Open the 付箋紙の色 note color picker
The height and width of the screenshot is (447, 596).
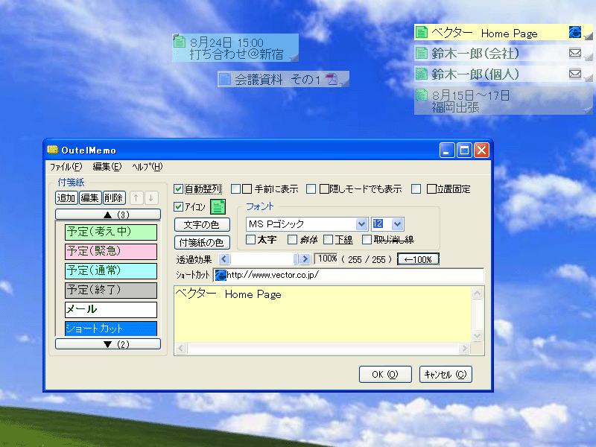(202, 242)
